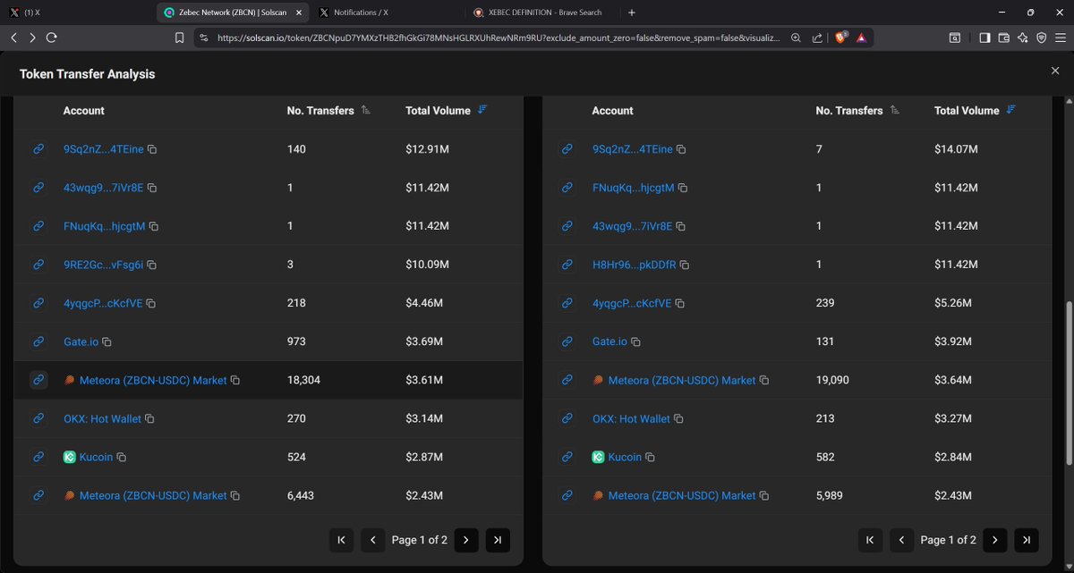
Task: Open 43wqg9...7iVr8E account in right table
Action: (632, 226)
